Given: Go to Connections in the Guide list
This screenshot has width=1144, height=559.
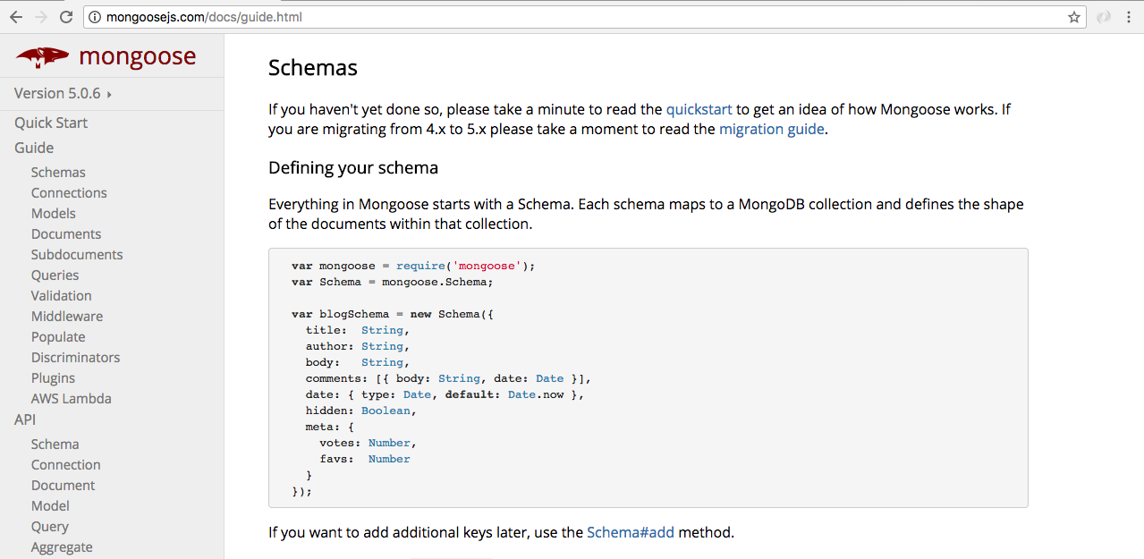Looking at the screenshot, I should pyautogui.click(x=69, y=193).
